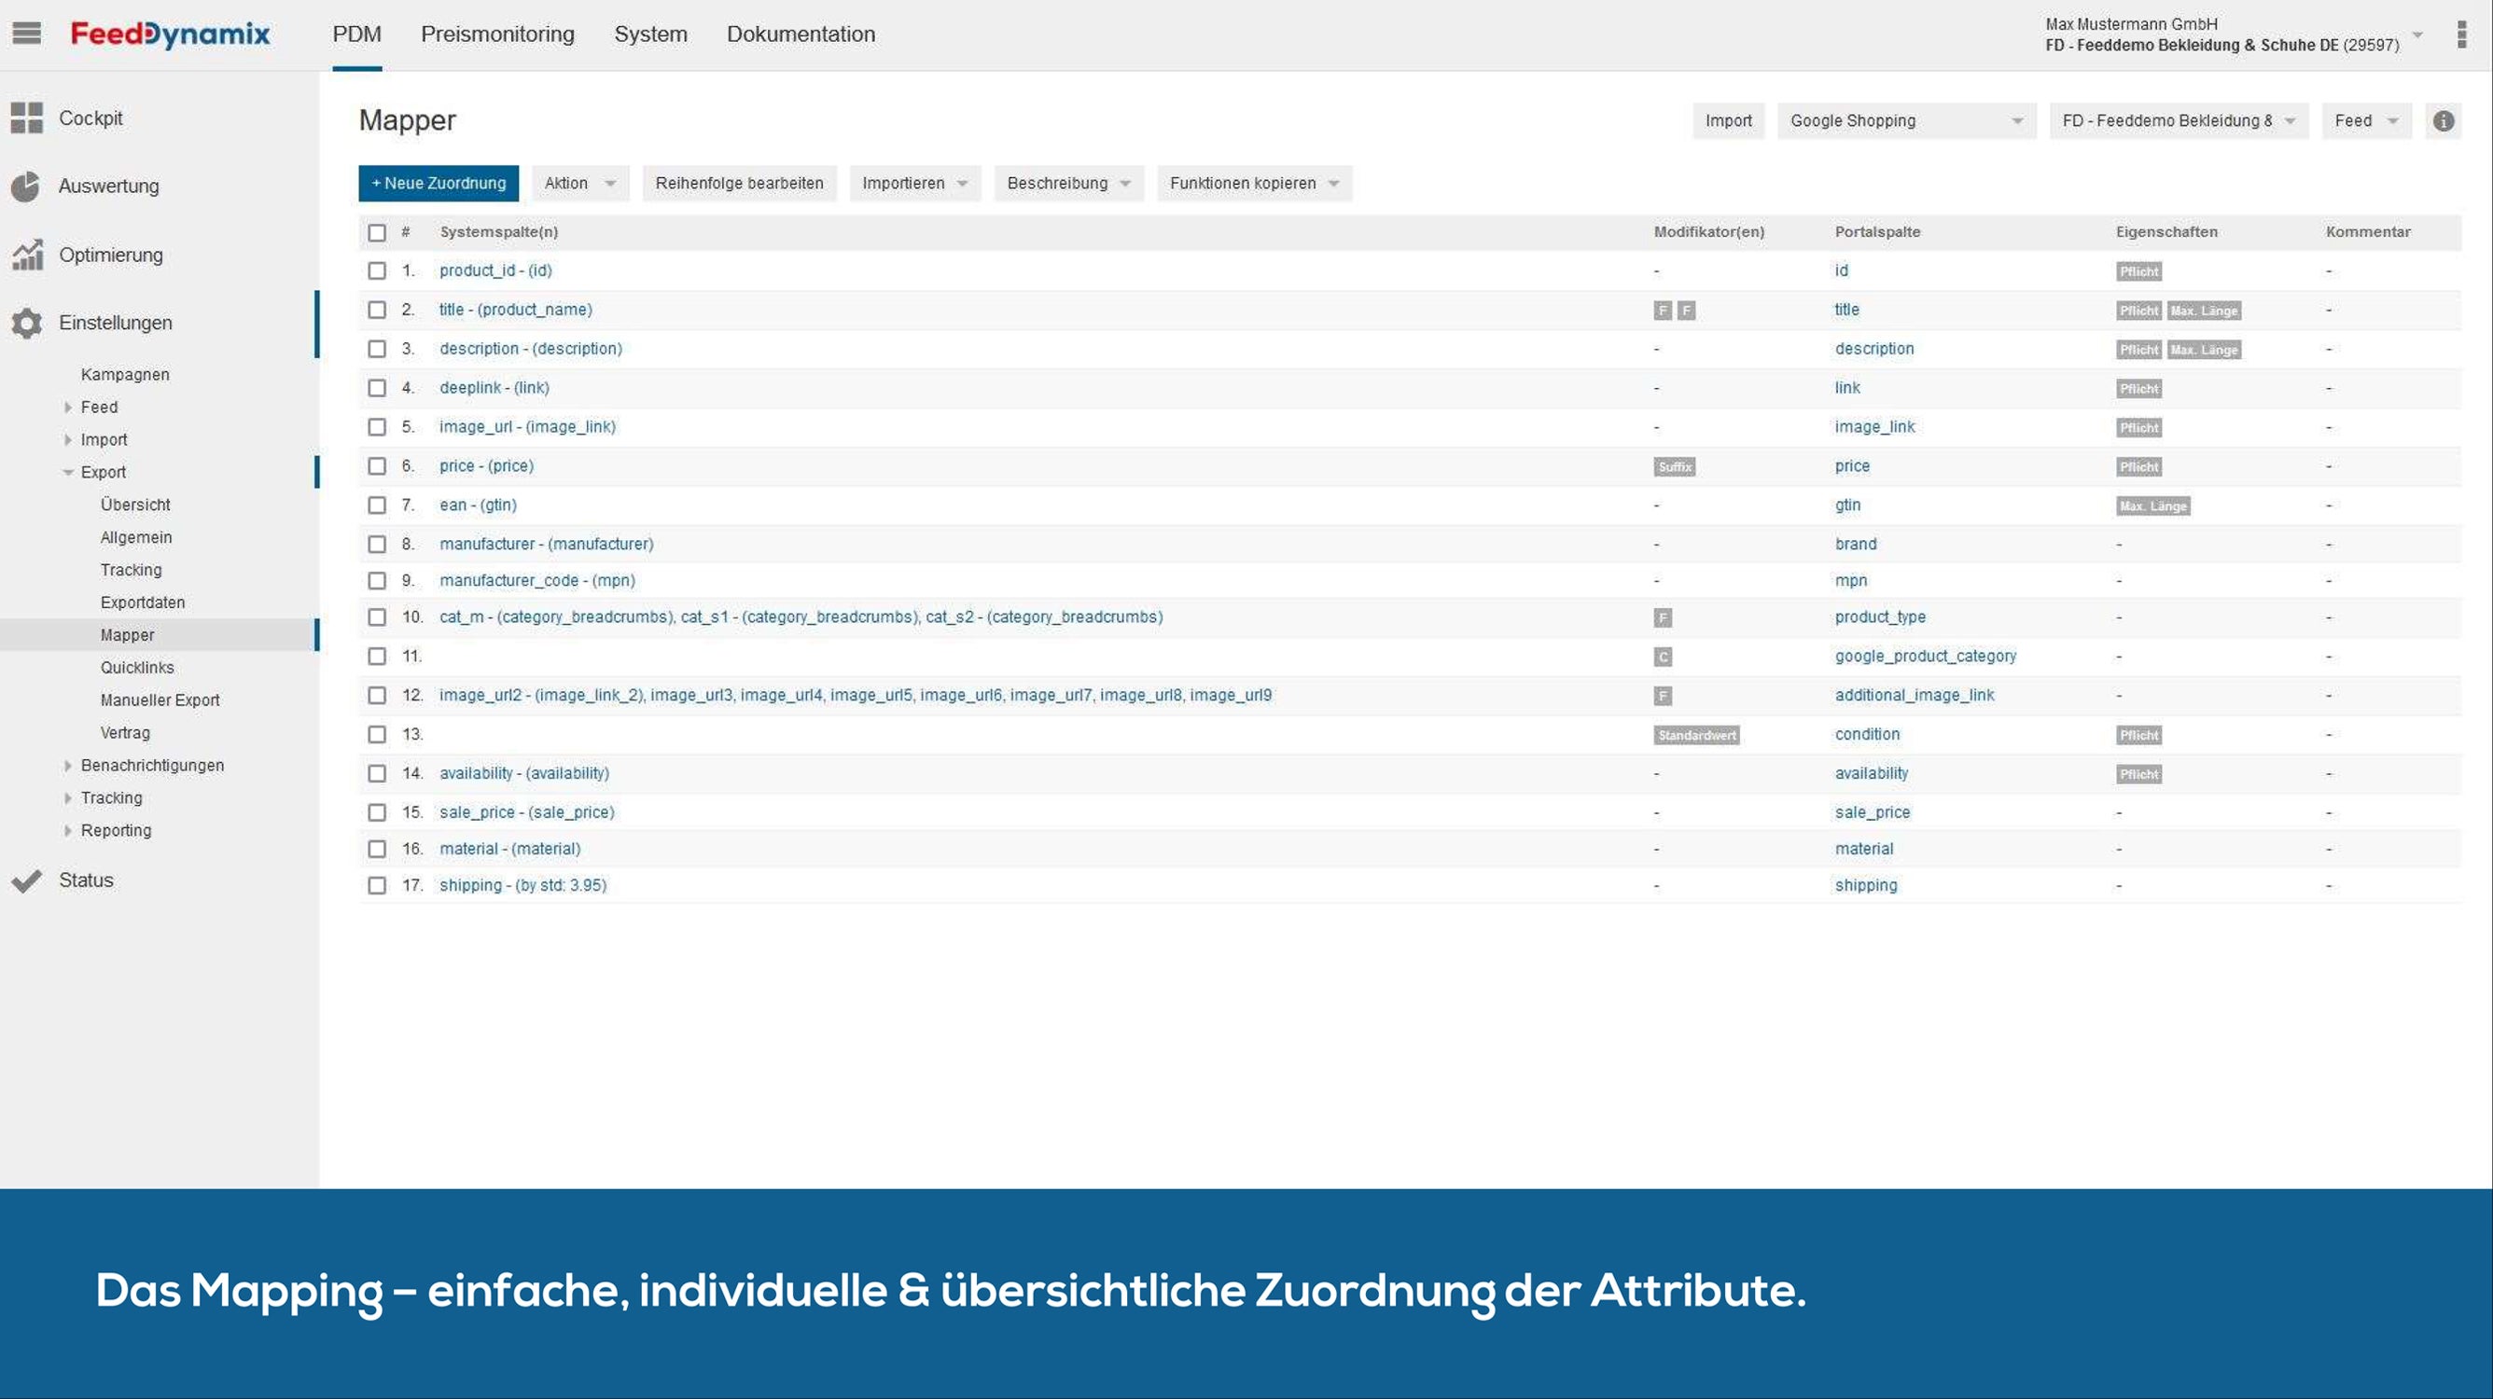Open the Google Shopping dropdown

(x=1905, y=121)
